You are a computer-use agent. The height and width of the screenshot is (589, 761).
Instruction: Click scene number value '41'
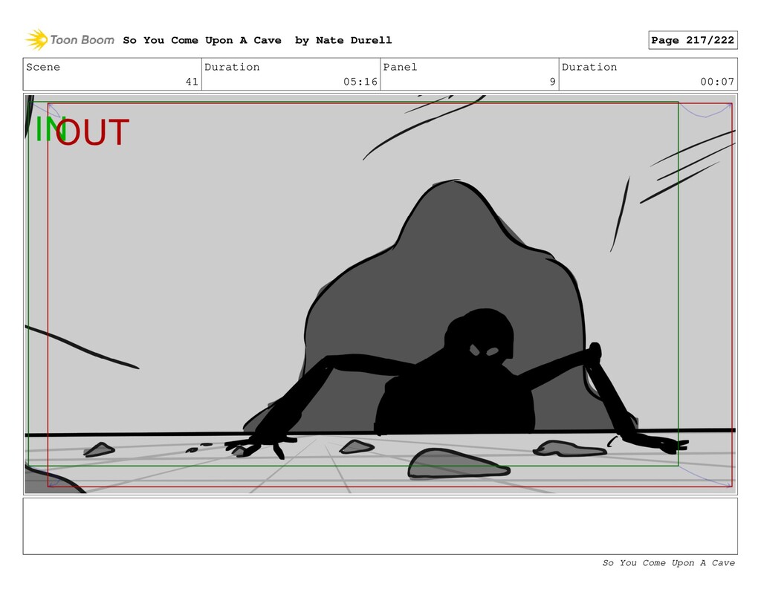pos(192,82)
